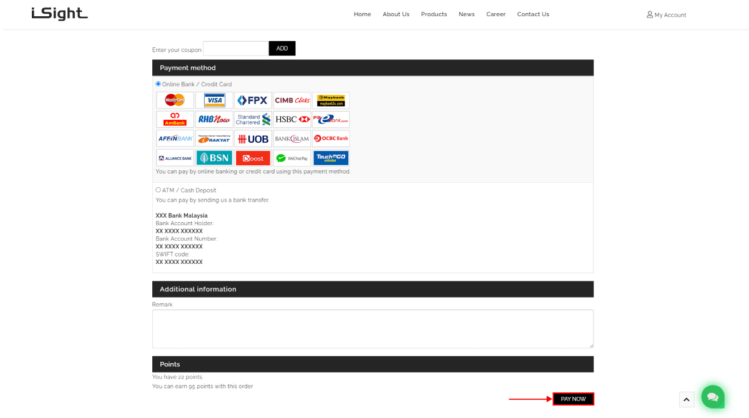The width and height of the screenshot is (749, 418).
Task: Select the Maybank2u logo
Action: (x=331, y=100)
